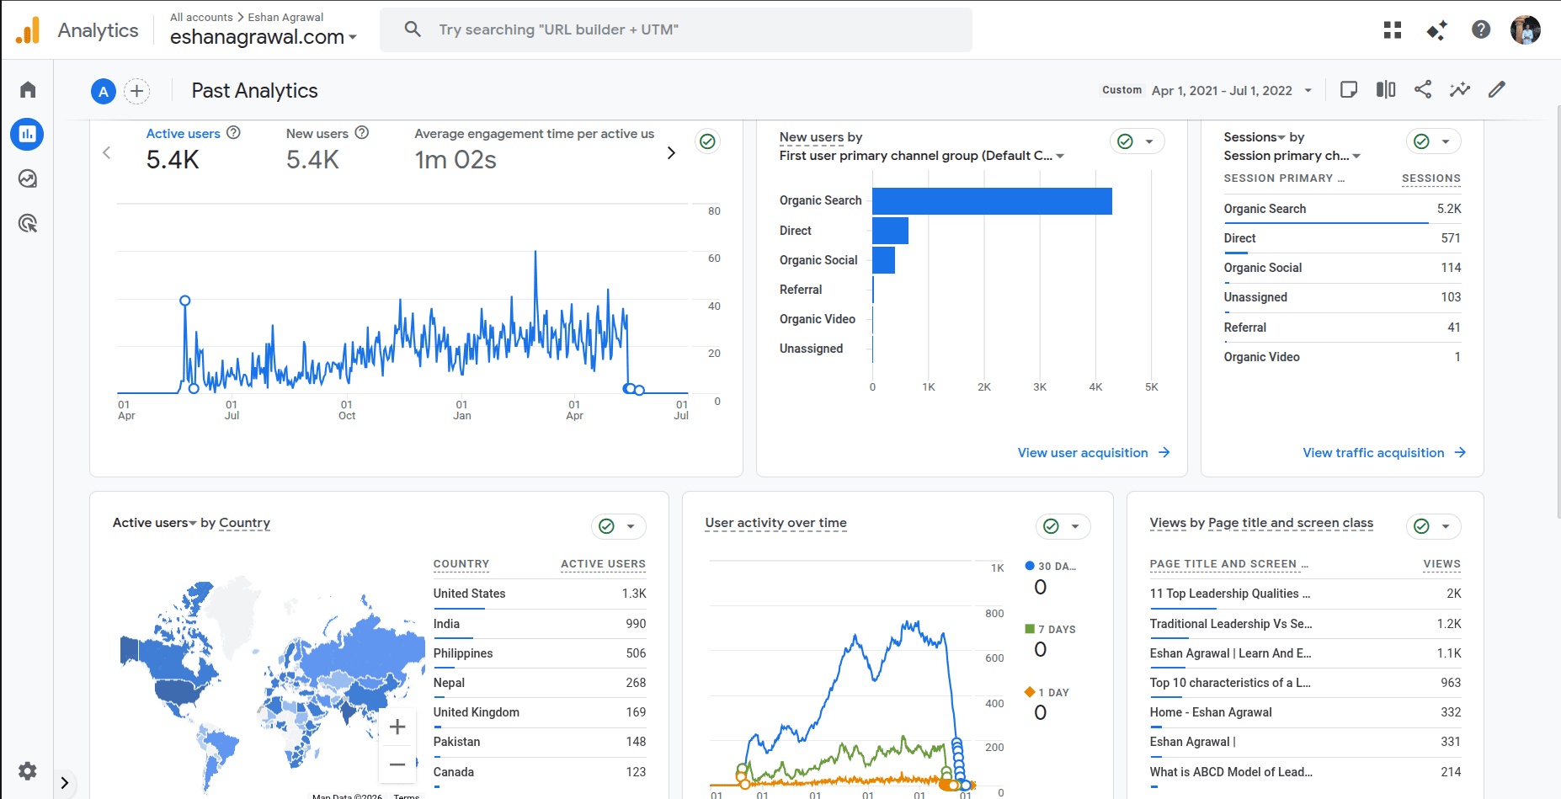
Task: Open the Insights sparkline icon
Action: click(1460, 89)
